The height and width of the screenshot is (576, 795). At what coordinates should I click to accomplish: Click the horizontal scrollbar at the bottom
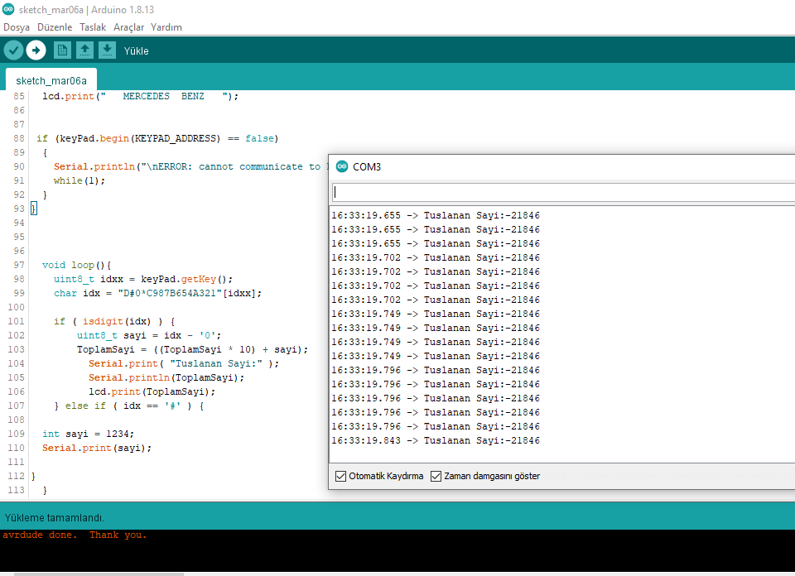click(x=99, y=573)
